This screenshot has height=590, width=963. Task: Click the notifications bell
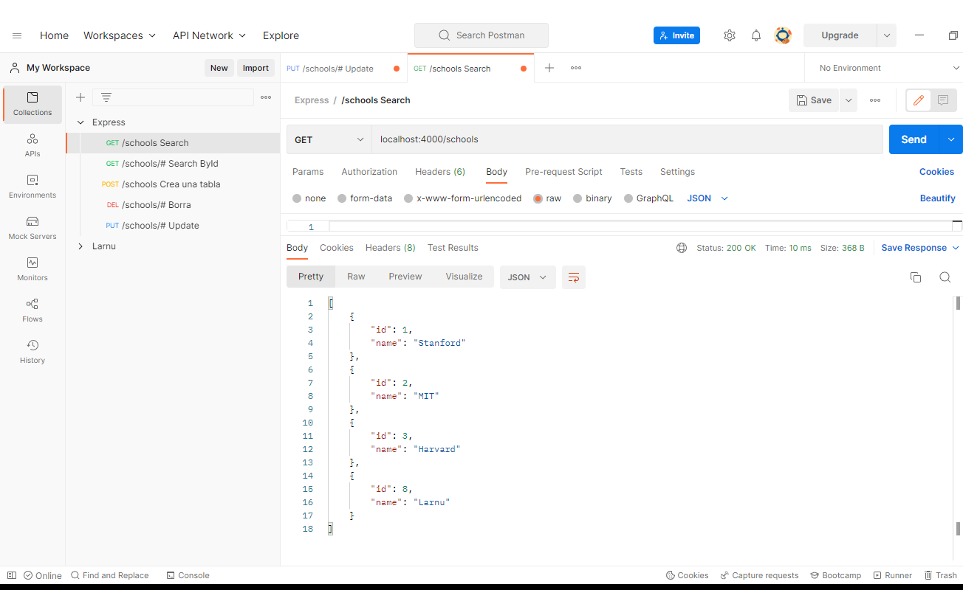[x=756, y=35]
